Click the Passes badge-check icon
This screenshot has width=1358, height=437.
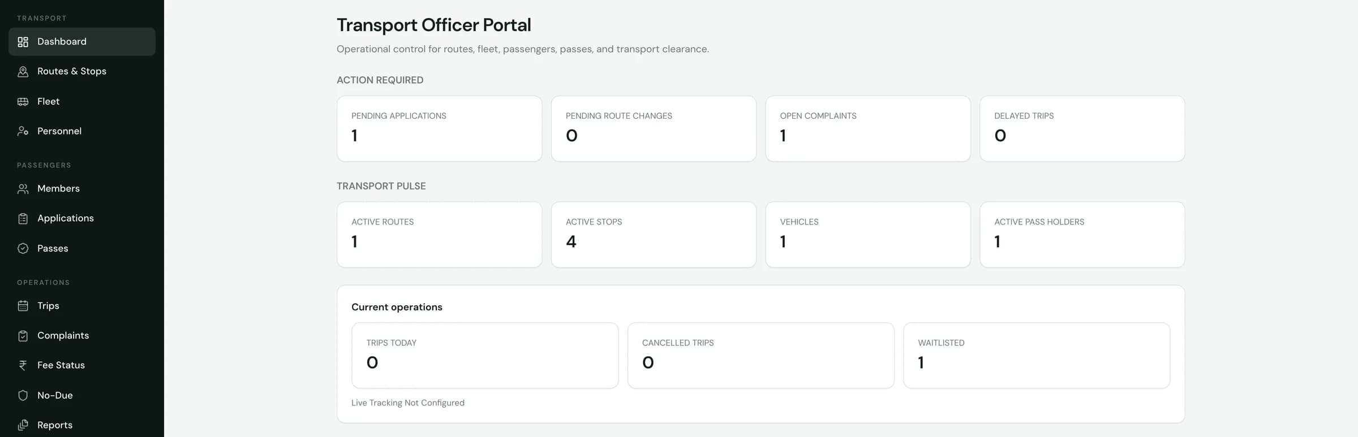[x=23, y=249]
